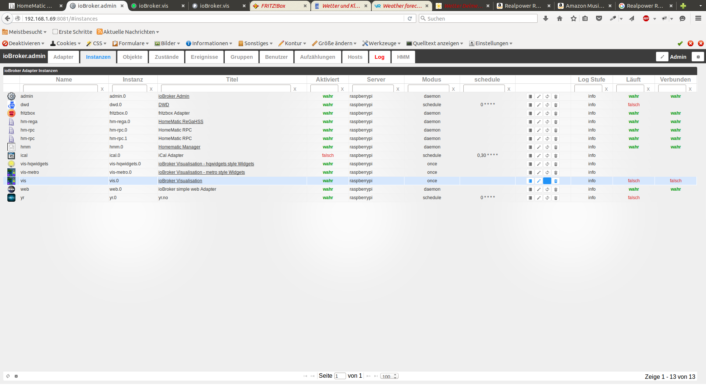Open the Deaktivieren dropdown menu

coord(23,43)
